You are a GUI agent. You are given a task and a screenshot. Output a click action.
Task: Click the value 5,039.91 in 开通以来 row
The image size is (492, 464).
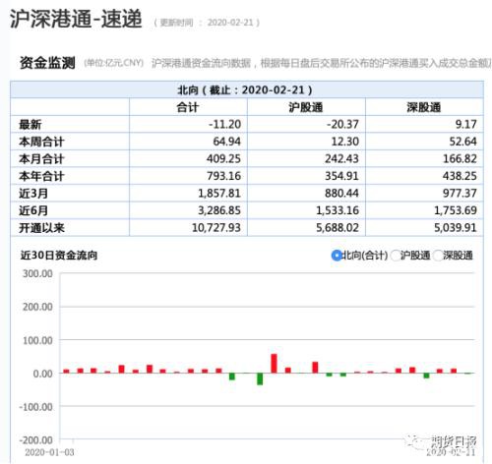tap(456, 228)
